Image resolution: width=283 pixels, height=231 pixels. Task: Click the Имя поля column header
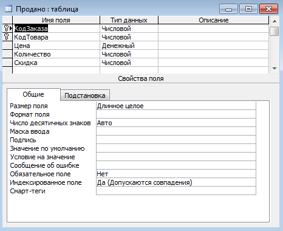[x=56, y=20]
